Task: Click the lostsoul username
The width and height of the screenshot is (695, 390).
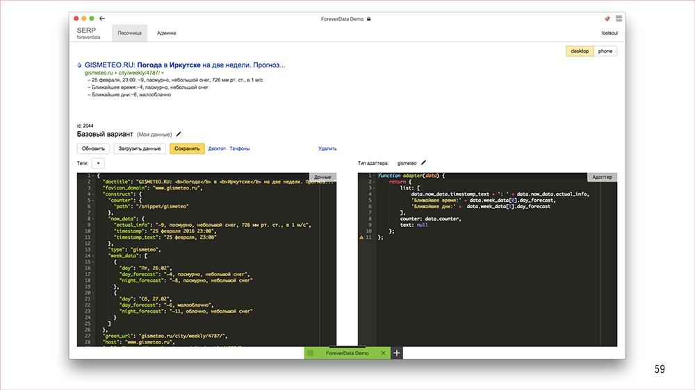Action: coord(610,33)
